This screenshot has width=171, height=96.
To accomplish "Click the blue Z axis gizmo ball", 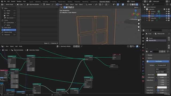I will [135, 11].
